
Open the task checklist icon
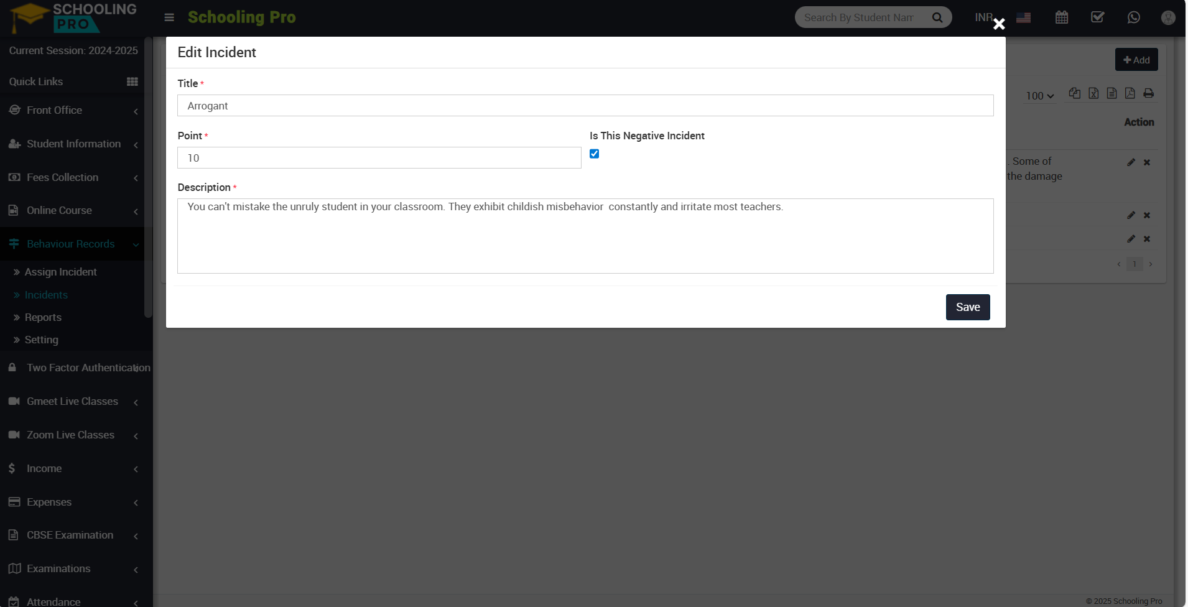click(1098, 17)
